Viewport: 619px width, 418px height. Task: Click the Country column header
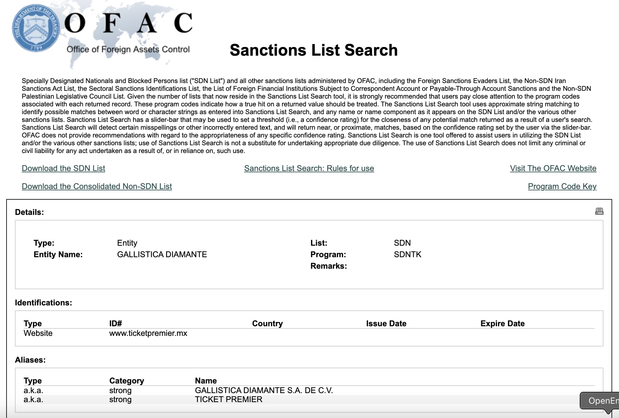pyautogui.click(x=268, y=323)
